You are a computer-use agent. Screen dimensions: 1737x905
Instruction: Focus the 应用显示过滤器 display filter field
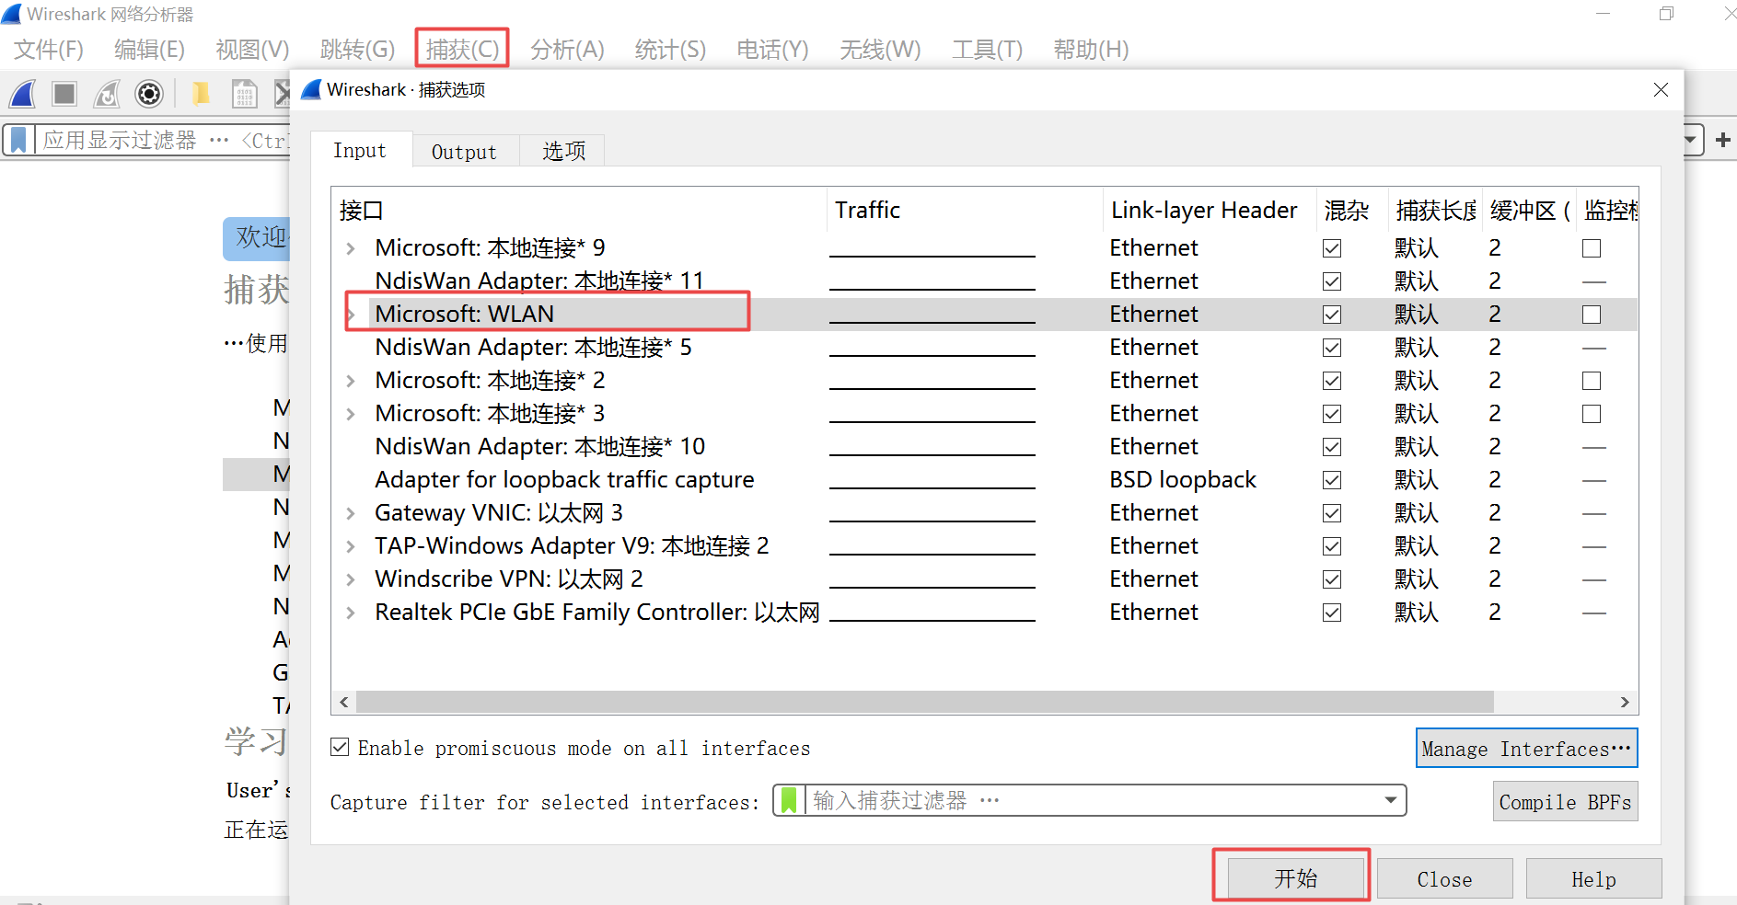click(166, 140)
